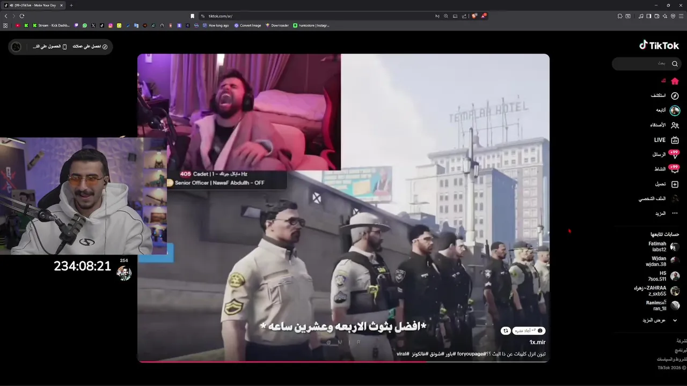
Task: Click the Upload plus icon
Action: (675, 184)
